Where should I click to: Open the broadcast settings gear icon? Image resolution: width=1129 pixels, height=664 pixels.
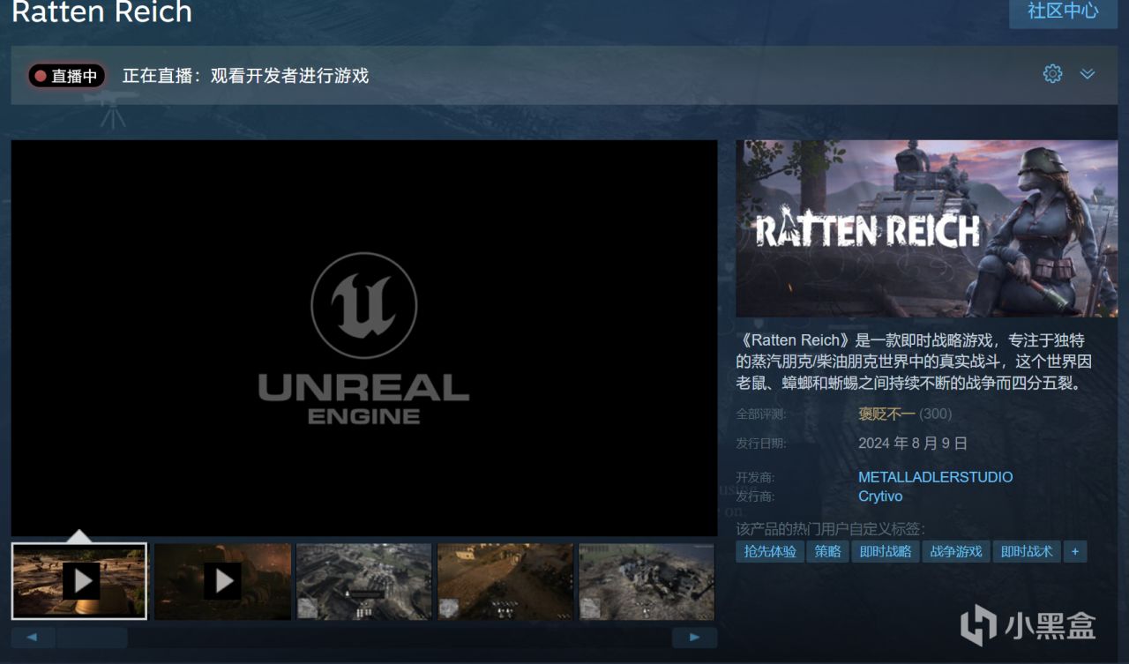pos(1052,74)
